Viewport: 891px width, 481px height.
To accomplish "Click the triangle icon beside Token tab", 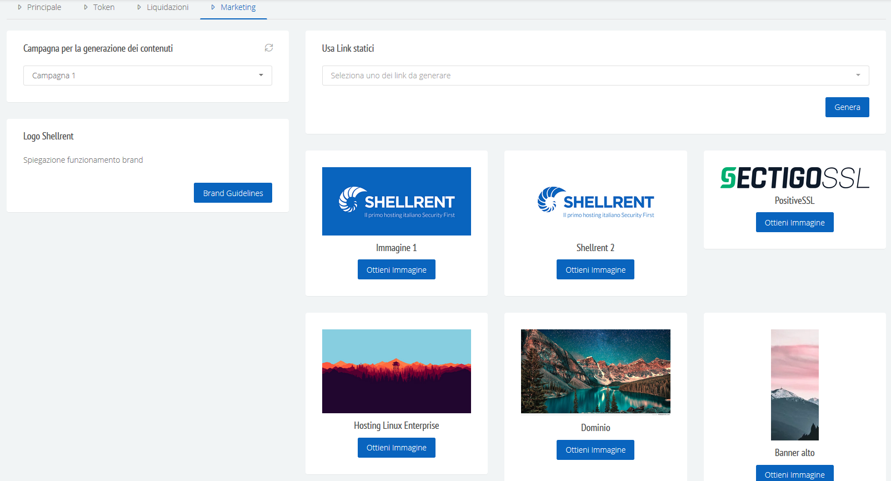I will tap(86, 7).
